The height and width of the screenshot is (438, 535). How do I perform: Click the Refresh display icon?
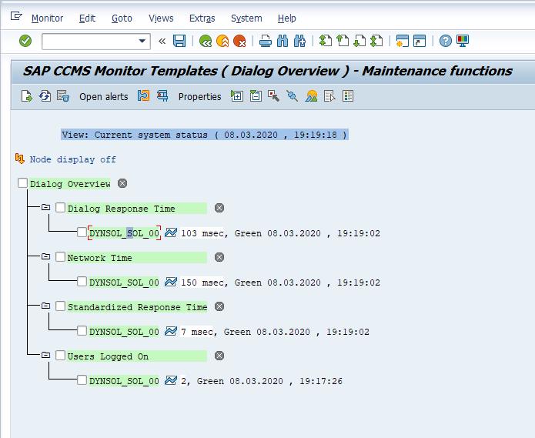point(45,96)
